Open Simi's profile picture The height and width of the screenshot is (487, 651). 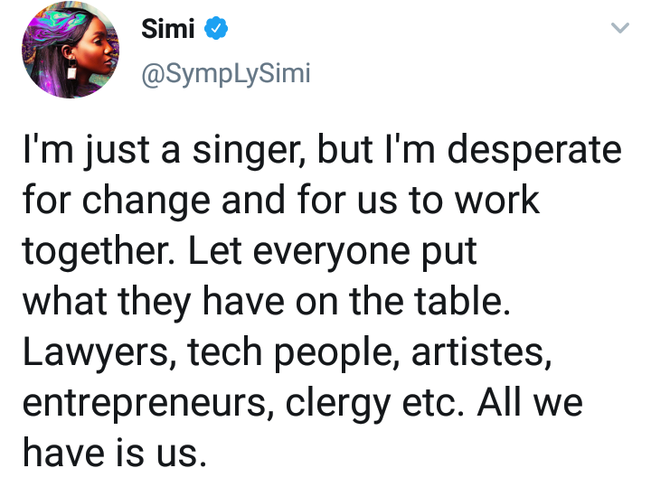coord(71,50)
